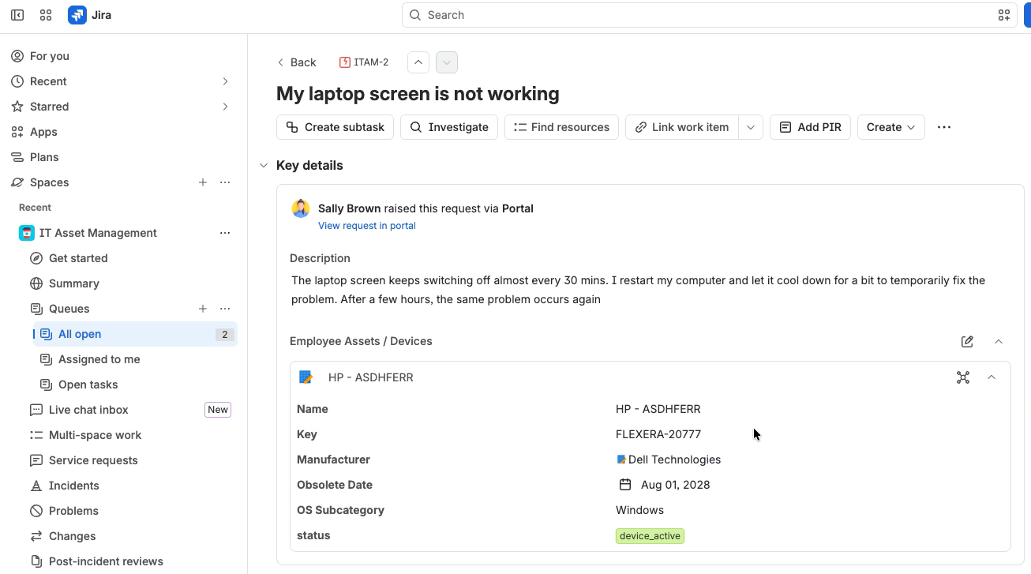Open Spaces more options ellipsis
The width and height of the screenshot is (1031, 574).
[225, 182]
